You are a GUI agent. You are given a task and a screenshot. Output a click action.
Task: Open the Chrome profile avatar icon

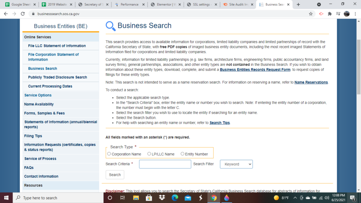tap(346, 13)
